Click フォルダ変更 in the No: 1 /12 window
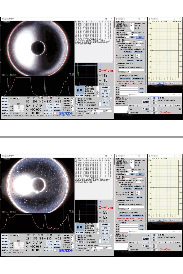183x274 pixels. point(81,108)
